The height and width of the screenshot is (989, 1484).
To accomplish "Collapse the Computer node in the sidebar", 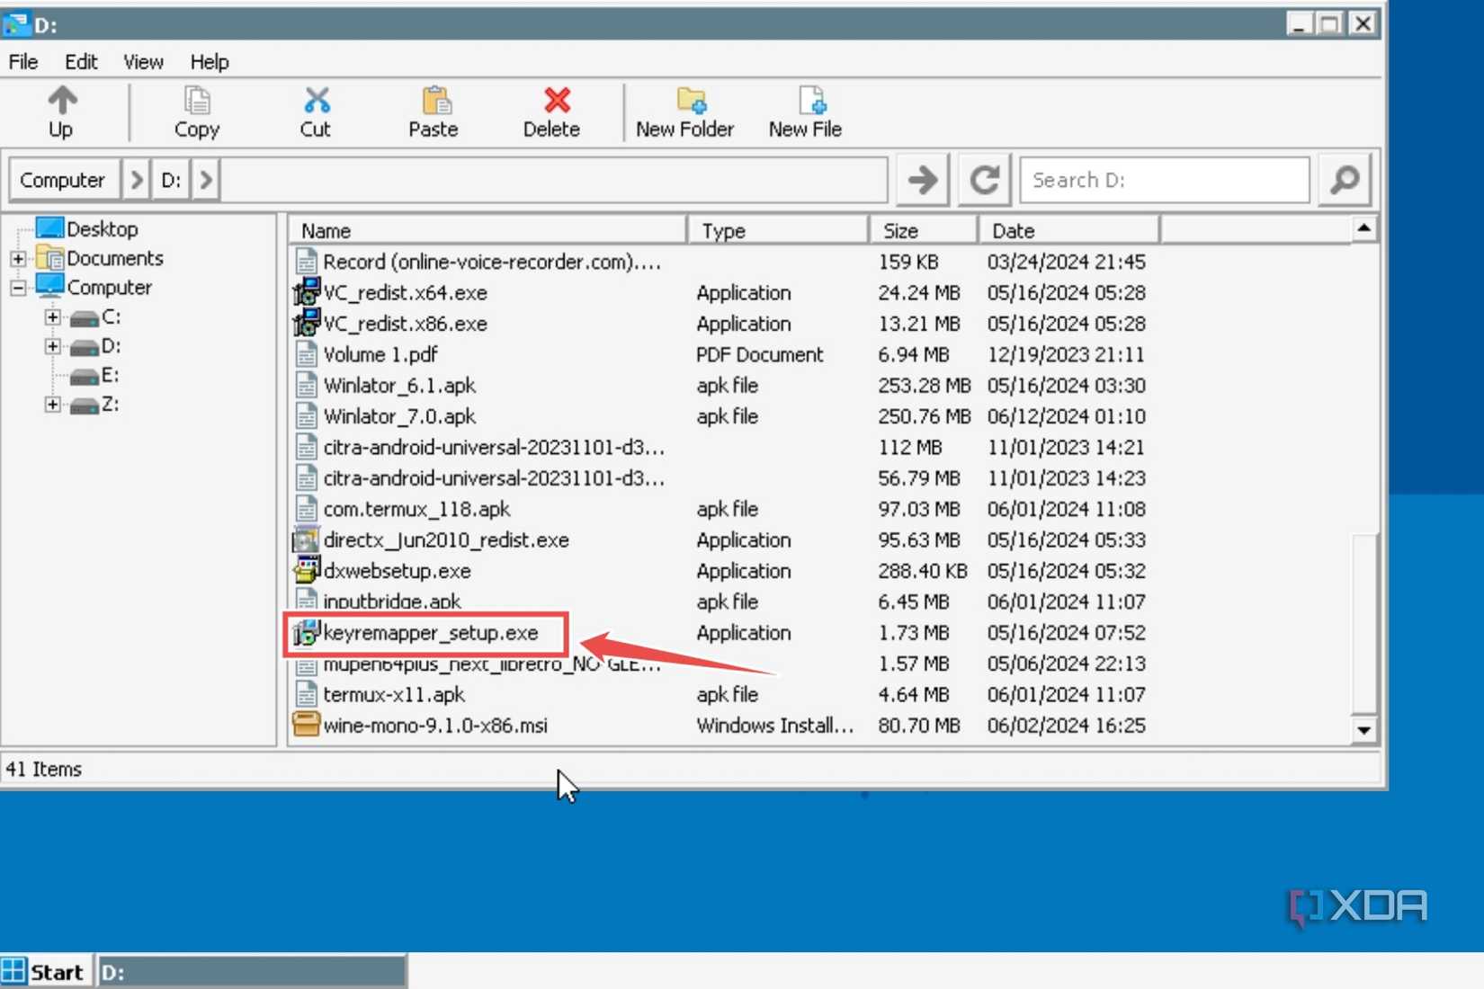I will point(17,288).
